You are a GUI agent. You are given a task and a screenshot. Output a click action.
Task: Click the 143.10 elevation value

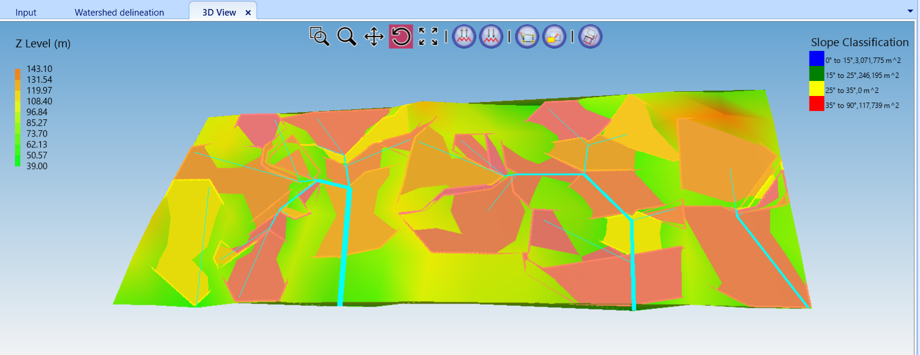pyautogui.click(x=39, y=69)
